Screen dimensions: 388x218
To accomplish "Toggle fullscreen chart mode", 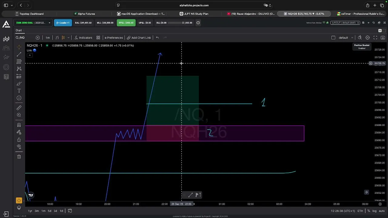I will coord(375,38).
